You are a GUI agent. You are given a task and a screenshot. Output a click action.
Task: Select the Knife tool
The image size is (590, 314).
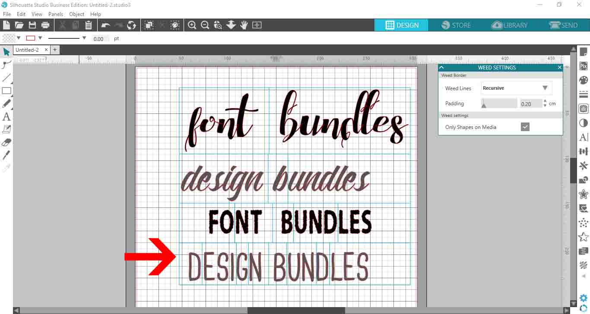click(6, 155)
